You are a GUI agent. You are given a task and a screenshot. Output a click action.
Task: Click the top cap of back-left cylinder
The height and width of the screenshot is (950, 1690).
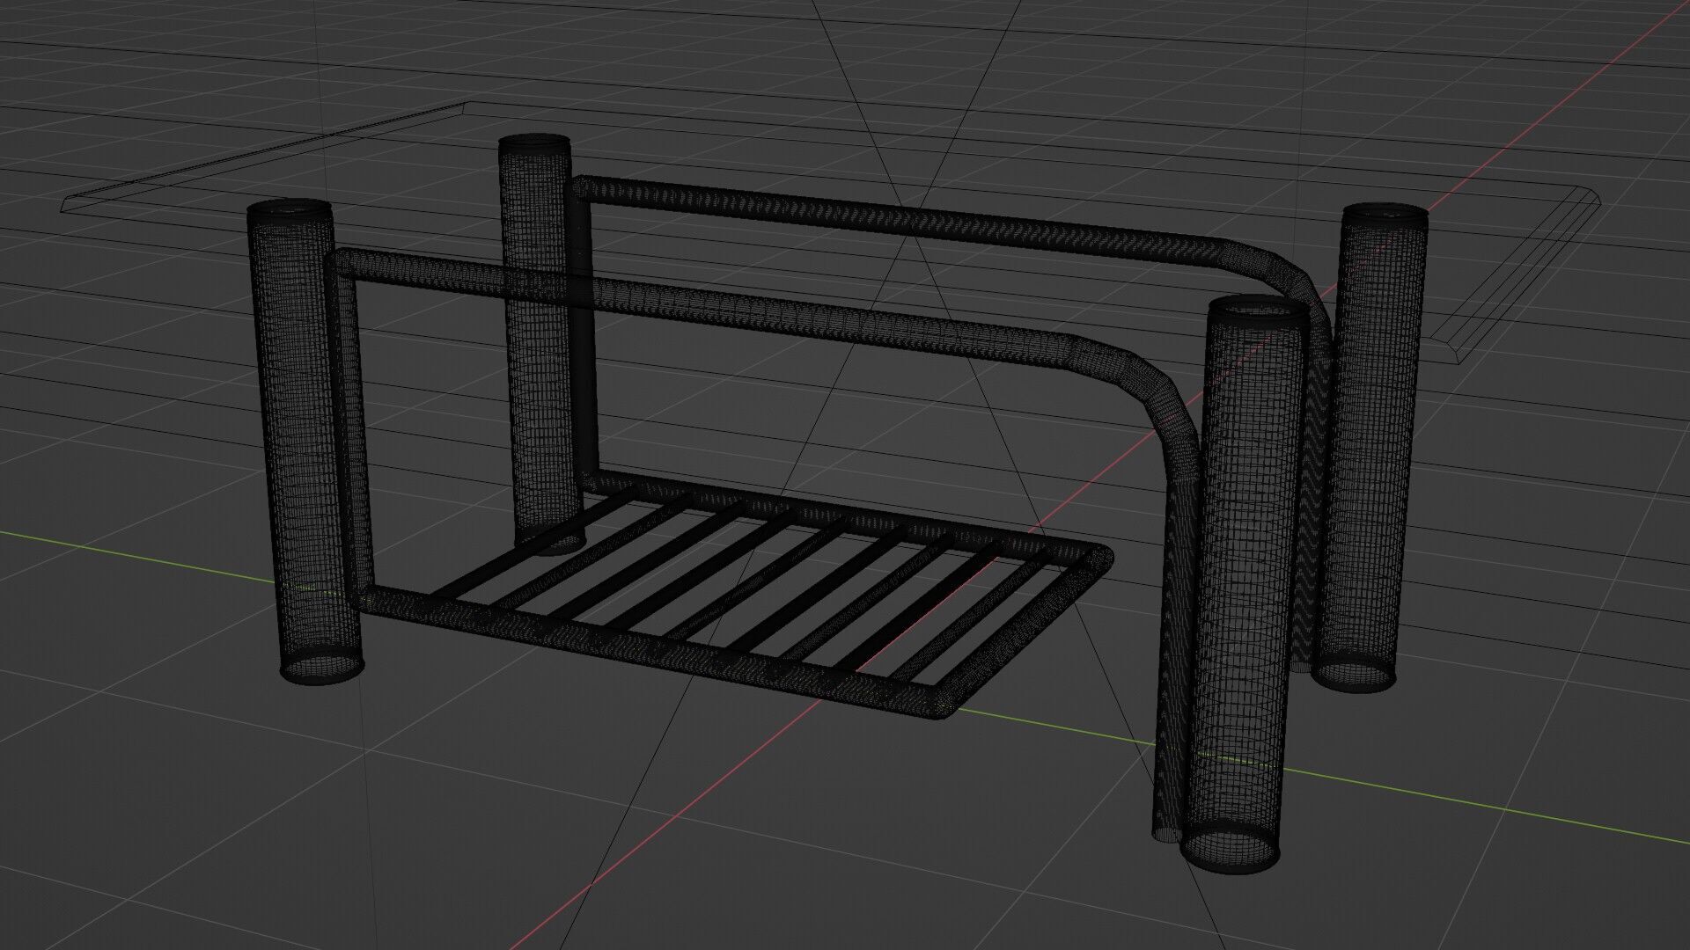535,144
